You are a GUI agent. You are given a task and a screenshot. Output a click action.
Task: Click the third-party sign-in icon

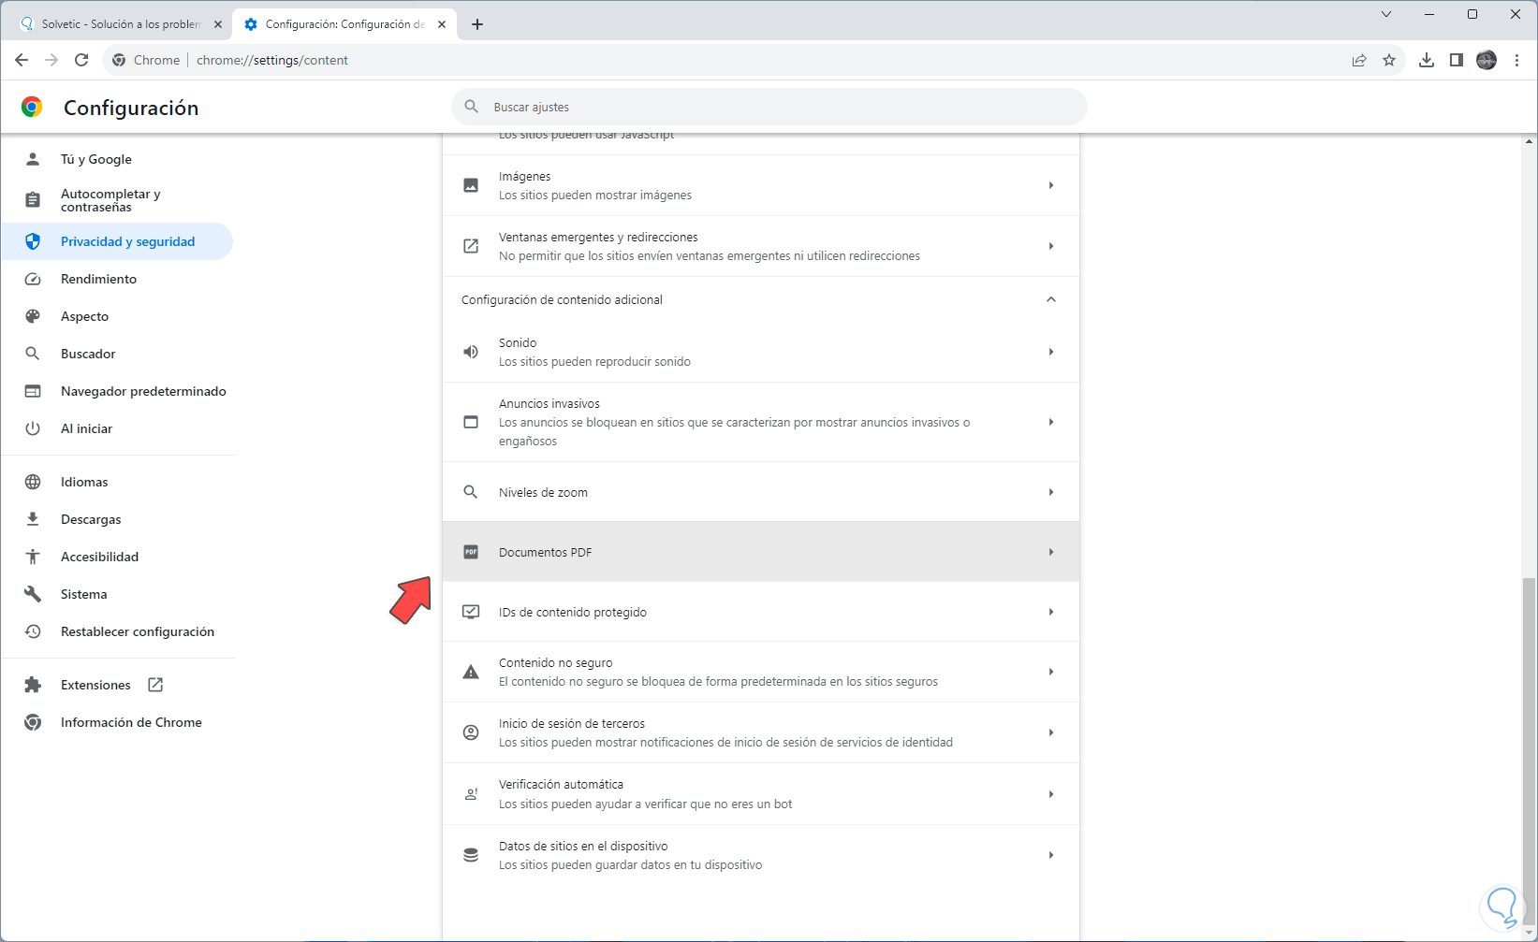click(x=471, y=732)
